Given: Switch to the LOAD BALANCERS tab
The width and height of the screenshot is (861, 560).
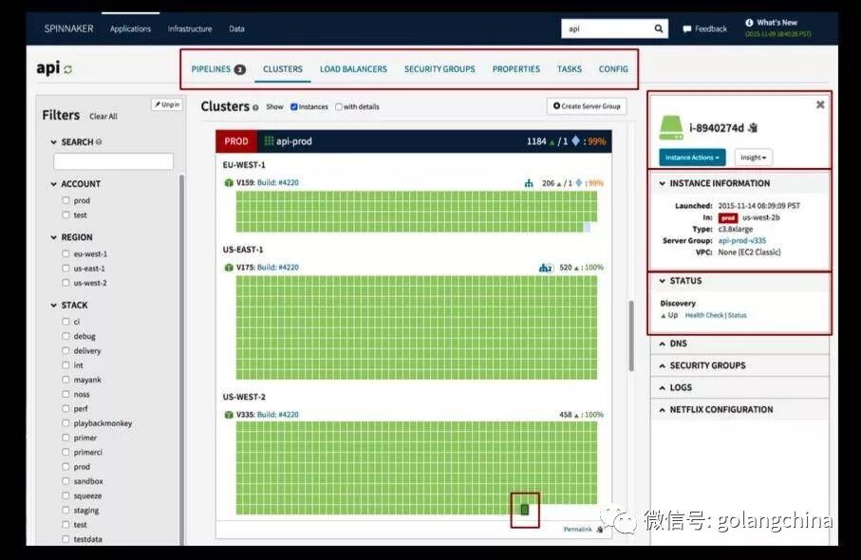Looking at the screenshot, I should coord(354,69).
